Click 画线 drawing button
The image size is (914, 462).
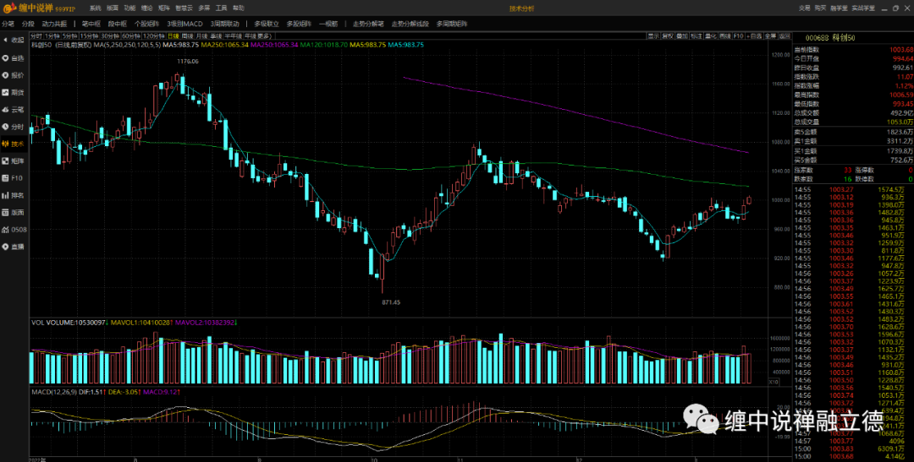click(x=725, y=36)
